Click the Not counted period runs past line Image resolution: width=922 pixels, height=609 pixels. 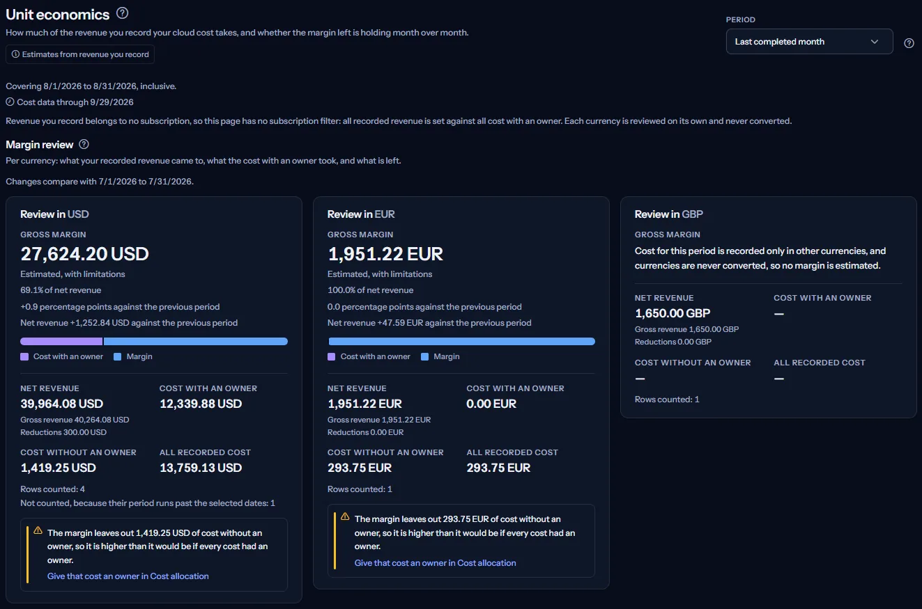[x=148, y=503]
